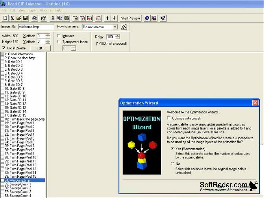Click the Open file folder icon
Image resolution: width=264 pixels, height=198 pixels.
19,18
